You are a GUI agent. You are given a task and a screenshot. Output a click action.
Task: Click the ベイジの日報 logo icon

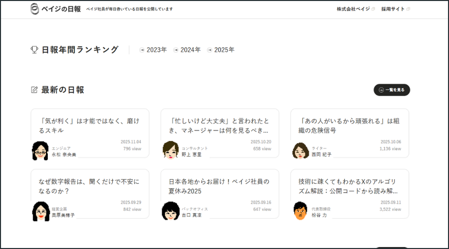coord(34,9)
